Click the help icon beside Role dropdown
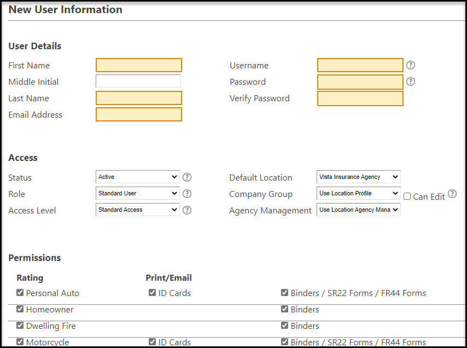The width and height of the screenshot is (467, 348). [x=187, y=194]
